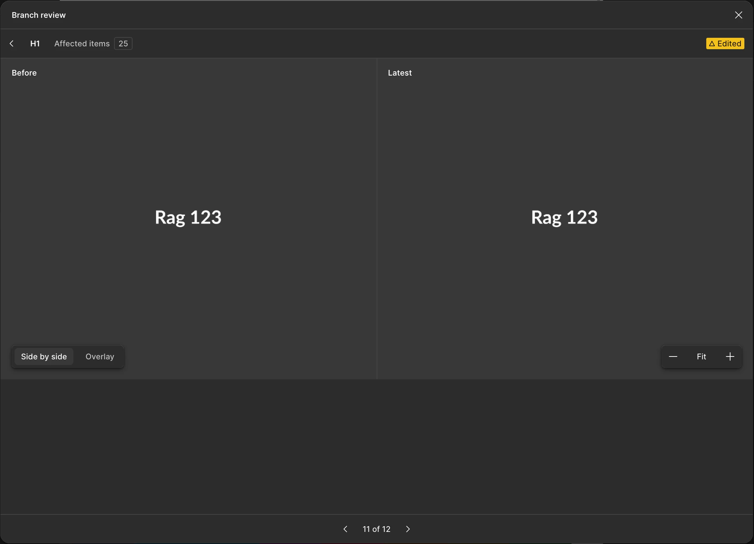Go to the next change using the bottom arrow
754x544 pixels.
click(x=408, y=529)
